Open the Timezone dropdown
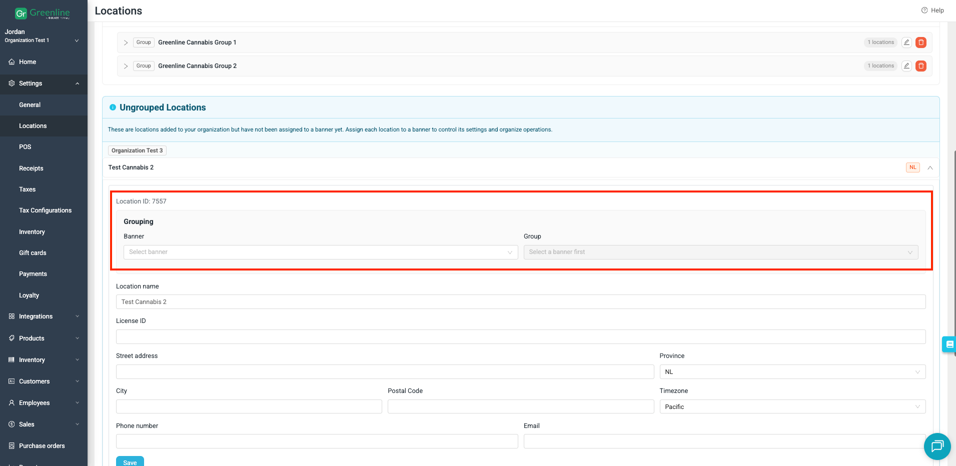 (x=792, y=407)
